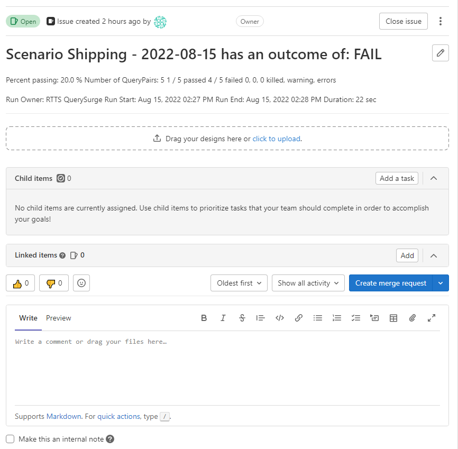Click the bold formatting icon
This screenshot has height=449, width=458.
(x=204, y=318)
